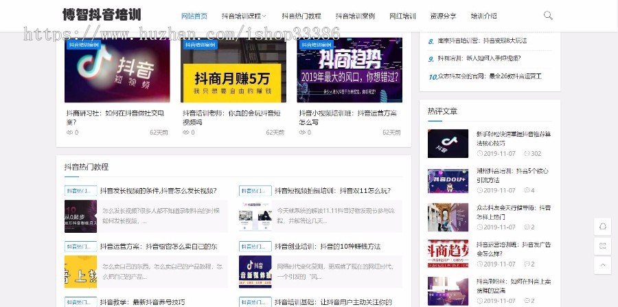Open 抖音教学：最新抖音养号技巧 title

point(142,302)
